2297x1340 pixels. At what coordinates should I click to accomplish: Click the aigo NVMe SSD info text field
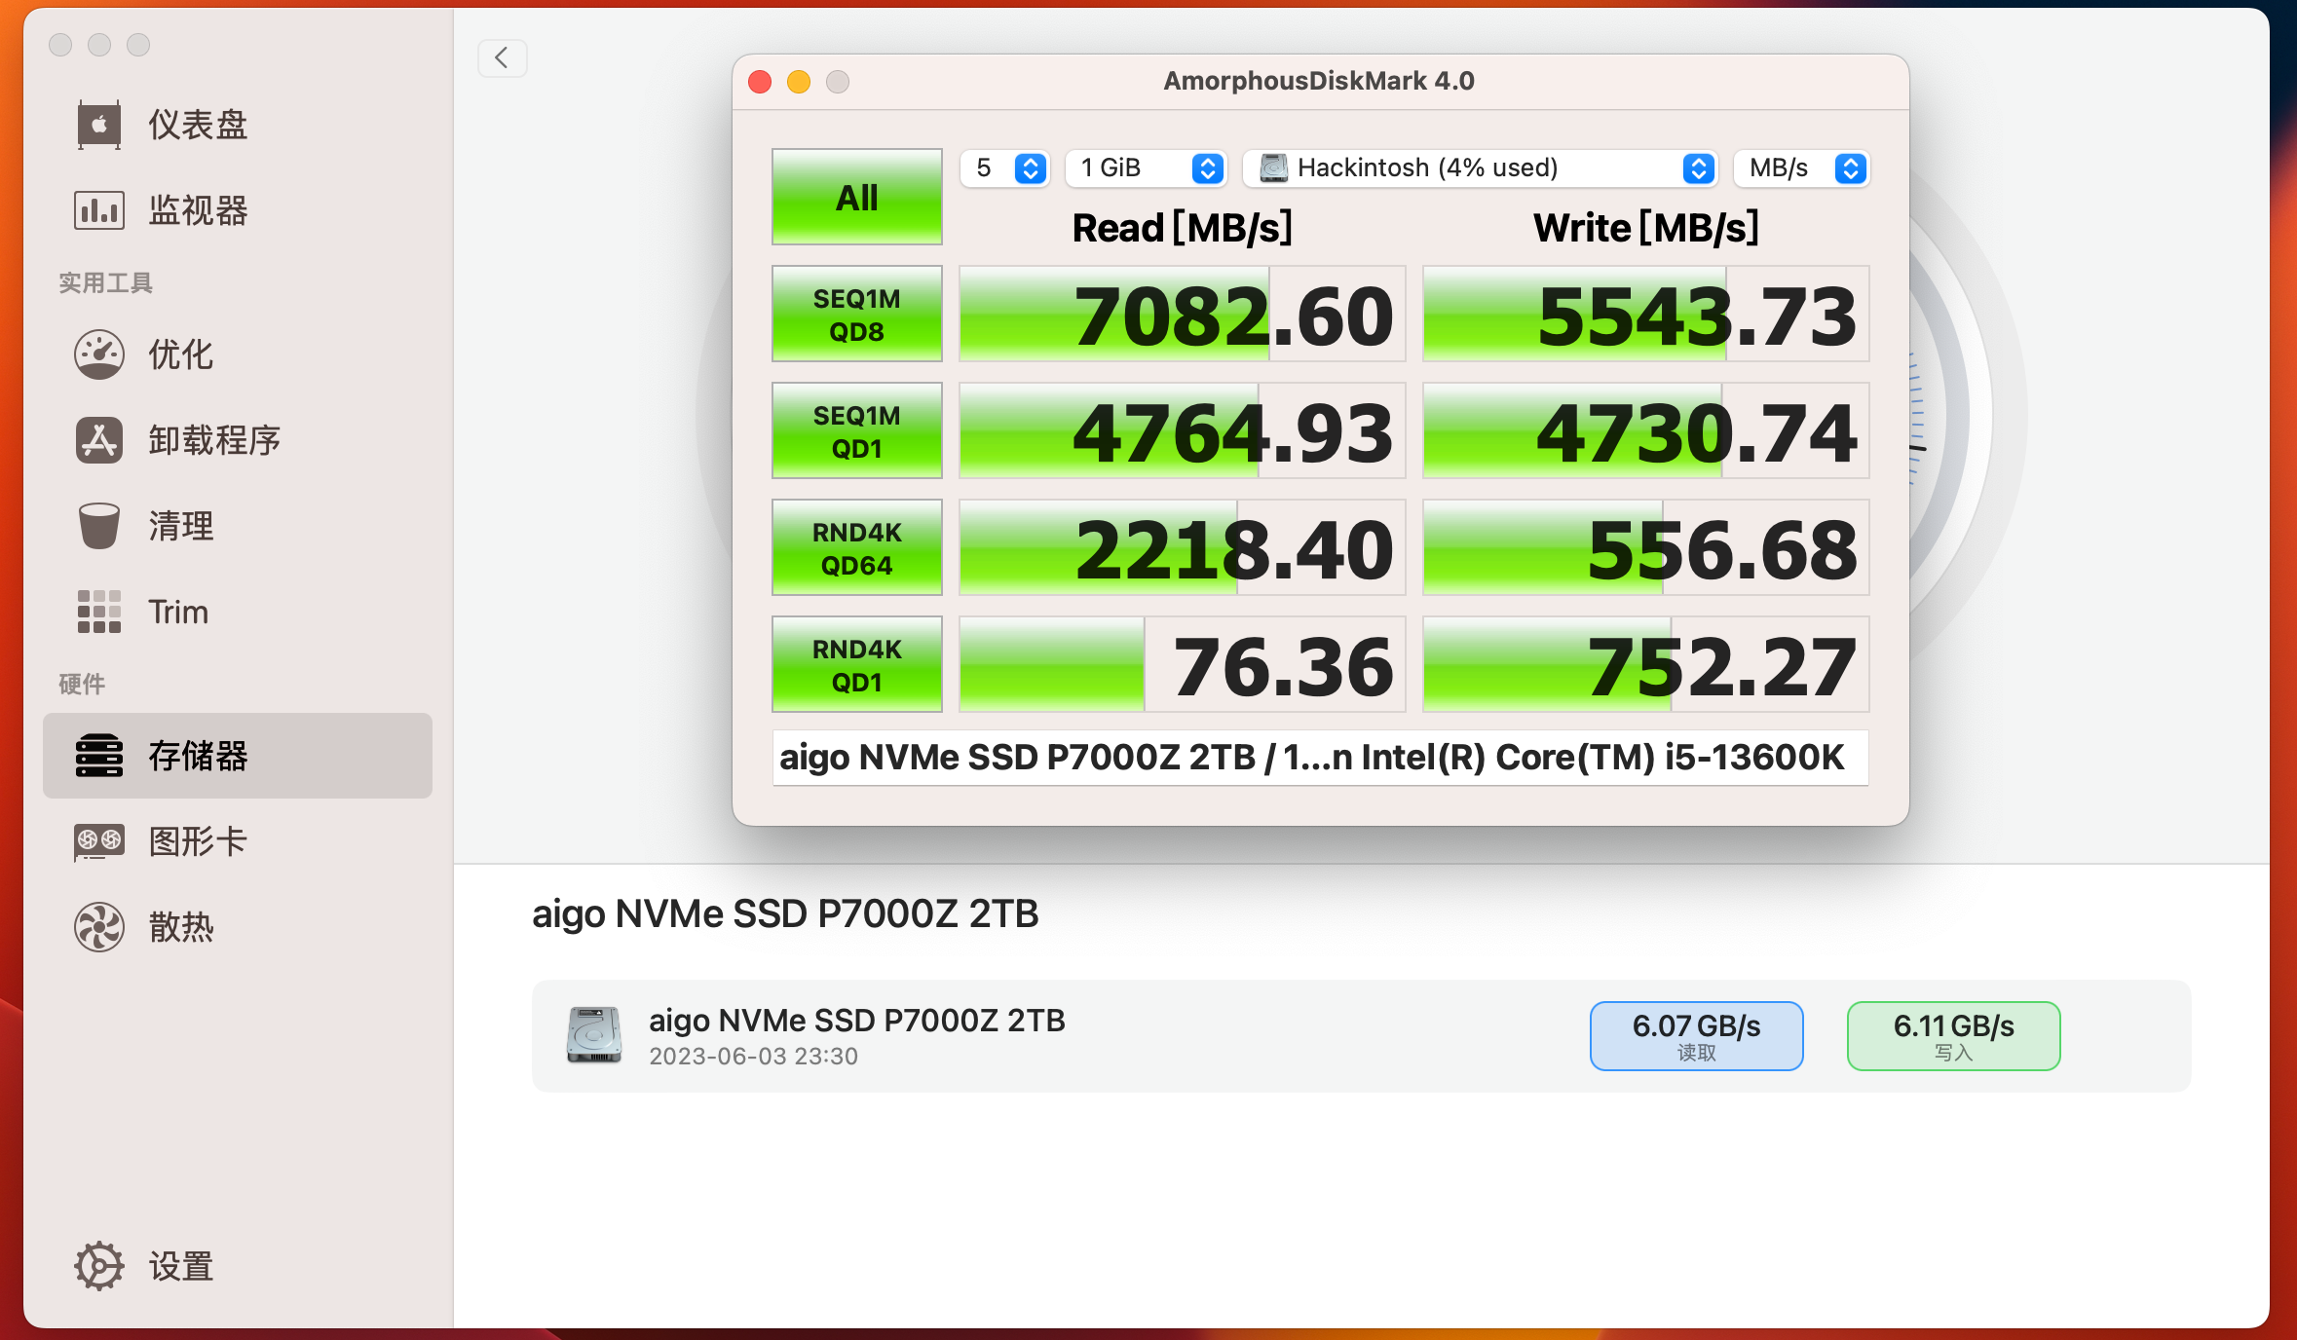click(1319, 758)
